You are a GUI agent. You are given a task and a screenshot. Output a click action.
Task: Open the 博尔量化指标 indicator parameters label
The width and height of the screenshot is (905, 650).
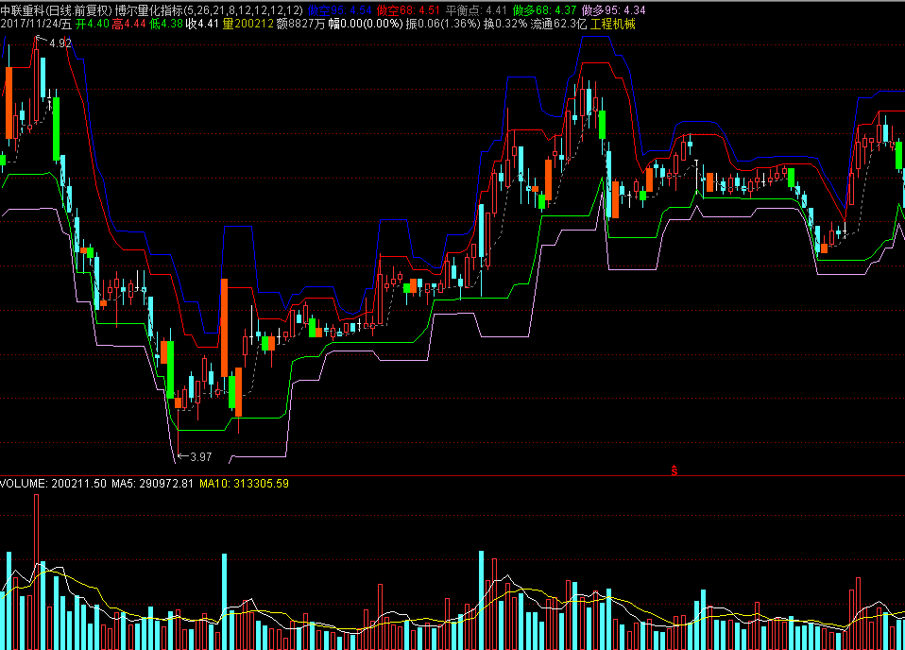point(209,9)
